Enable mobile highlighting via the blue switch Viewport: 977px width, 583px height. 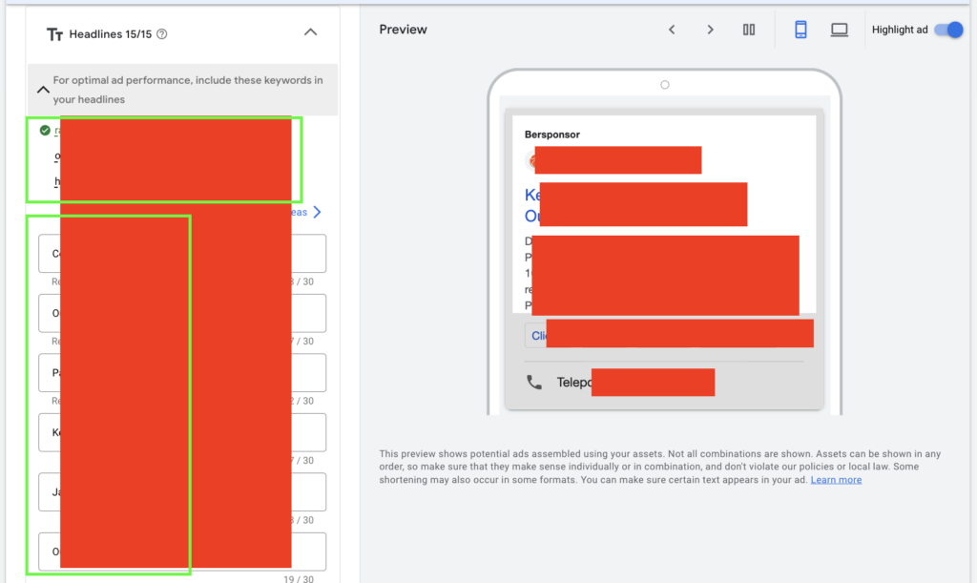[948, 30]
